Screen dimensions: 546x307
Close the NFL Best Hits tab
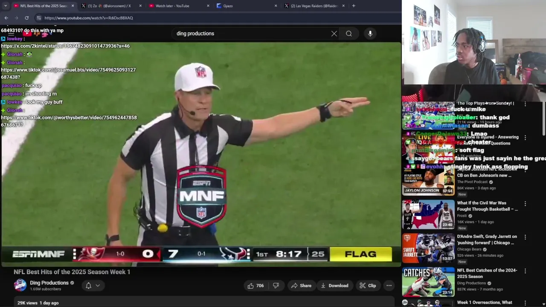(73, 6)
